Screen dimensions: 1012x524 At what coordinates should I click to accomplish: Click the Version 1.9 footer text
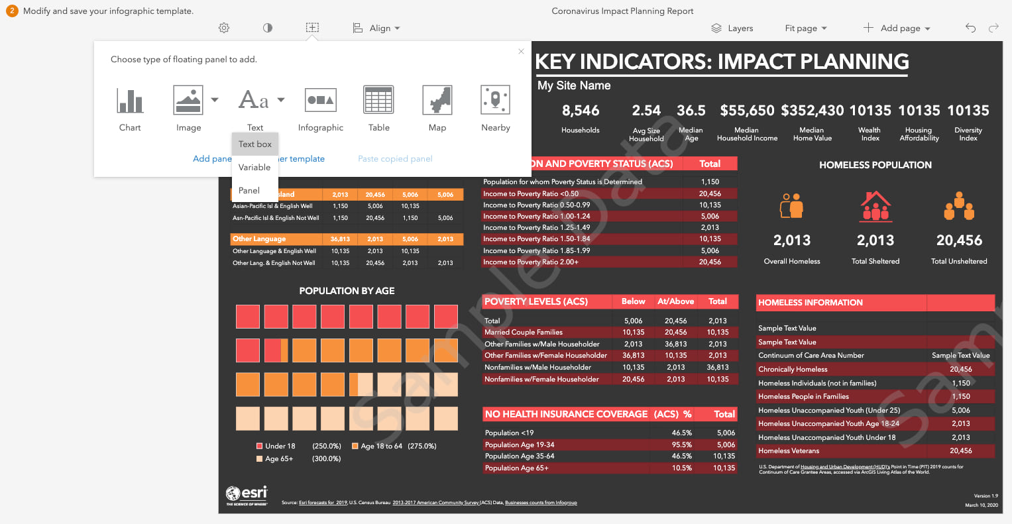[x=985, y=496]
